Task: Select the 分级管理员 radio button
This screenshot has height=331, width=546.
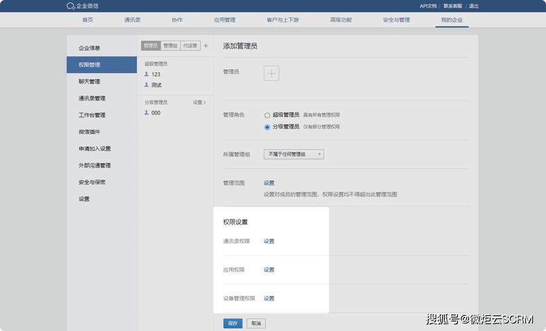Action: [267, 126]
